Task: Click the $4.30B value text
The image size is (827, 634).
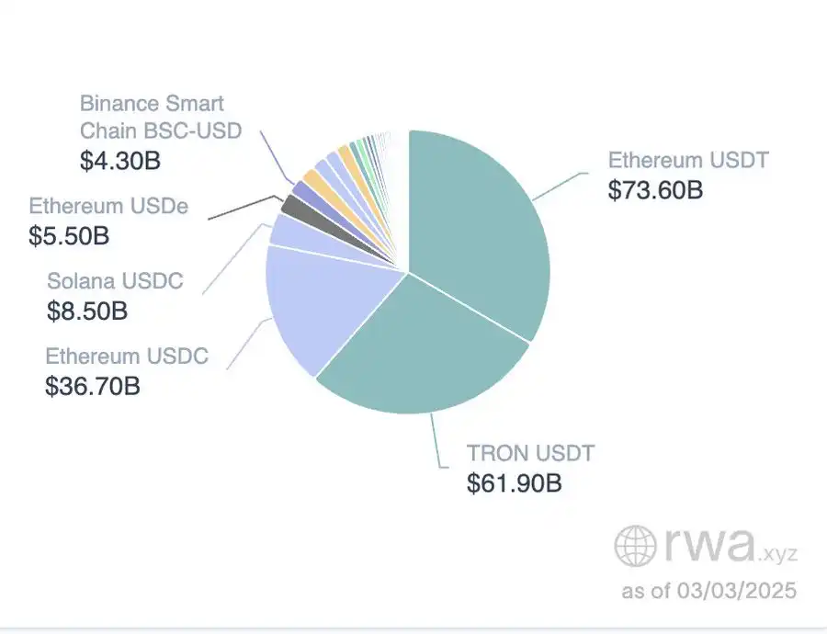Action: [120, 160]
